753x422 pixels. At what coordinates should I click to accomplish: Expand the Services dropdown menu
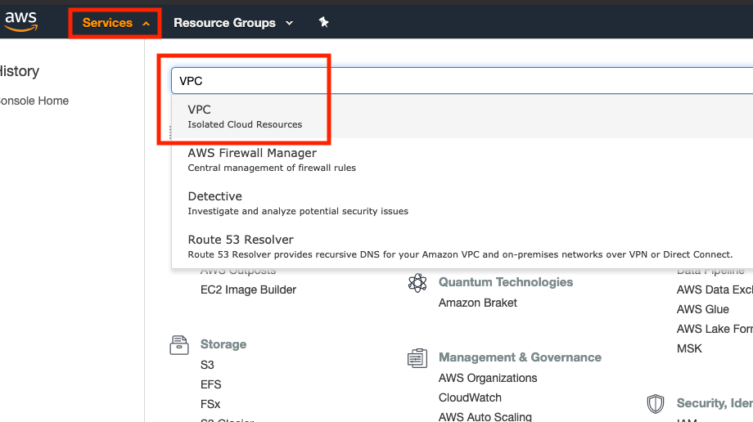pos(115,23)
